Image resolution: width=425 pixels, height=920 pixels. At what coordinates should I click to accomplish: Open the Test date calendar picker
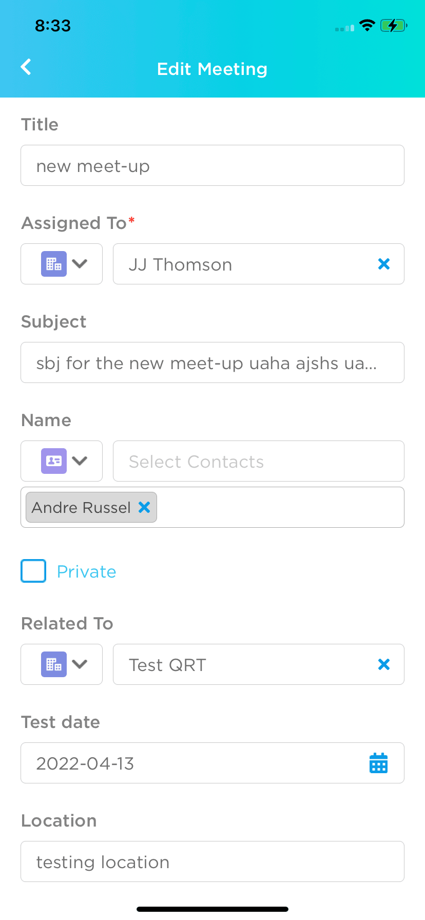[x=379, y=763]
